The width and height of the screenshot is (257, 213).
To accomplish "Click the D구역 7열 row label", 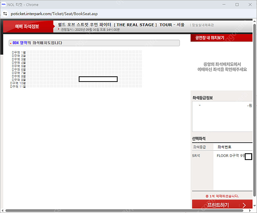I will coord(19,73).
